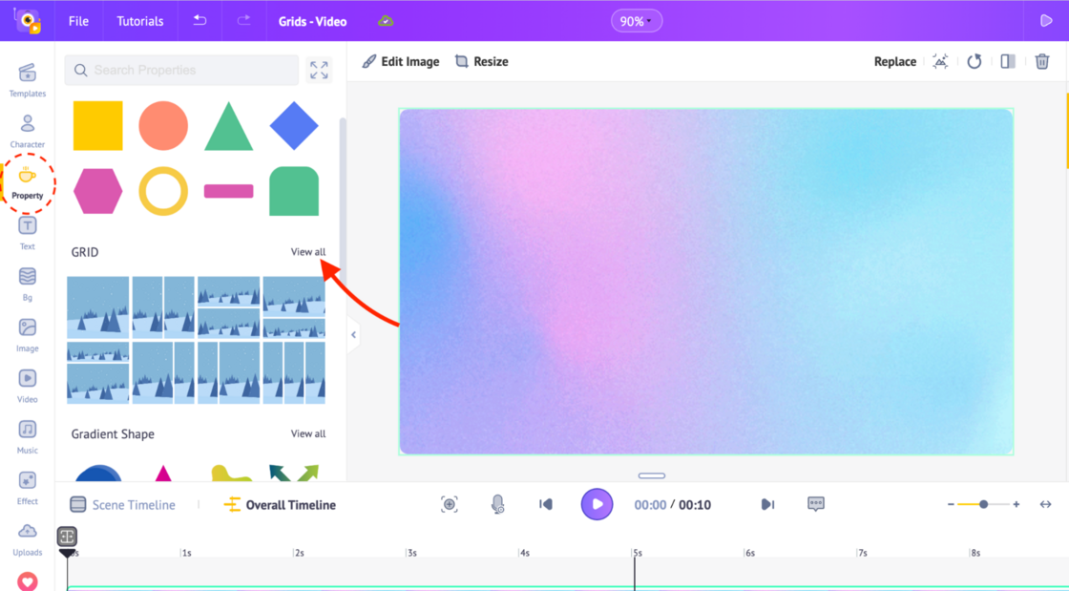Screen dimensions: 1069x591
Task: Click View all next to GRID
Action: pyautogui.click(x=307, y=252)
